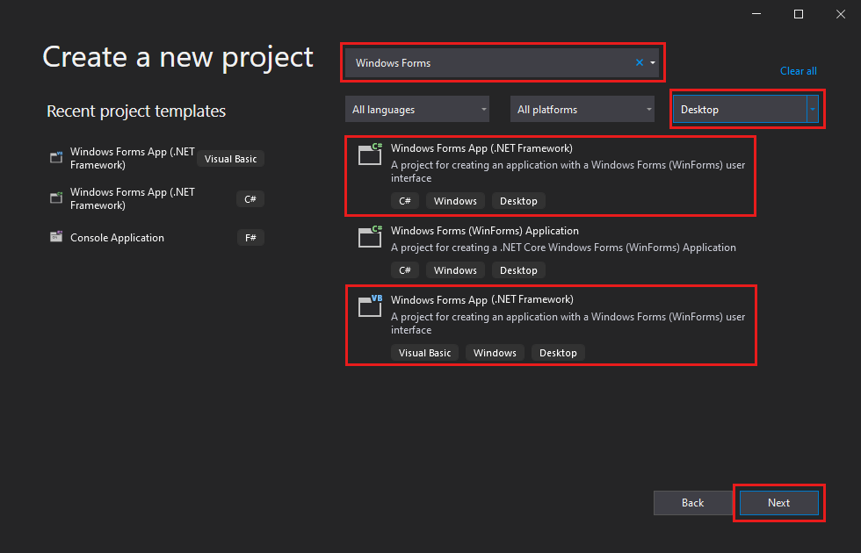Clear the search box using the X icon
Screen dimensions: 861x553
tap(640, 62)
